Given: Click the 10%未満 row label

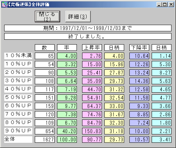Looking at the screenshot, I should pyautogui.click(x=18, y=56).
